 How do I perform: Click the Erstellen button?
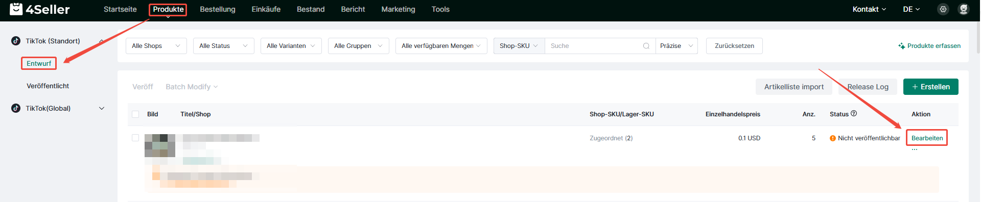pos(931,87)
